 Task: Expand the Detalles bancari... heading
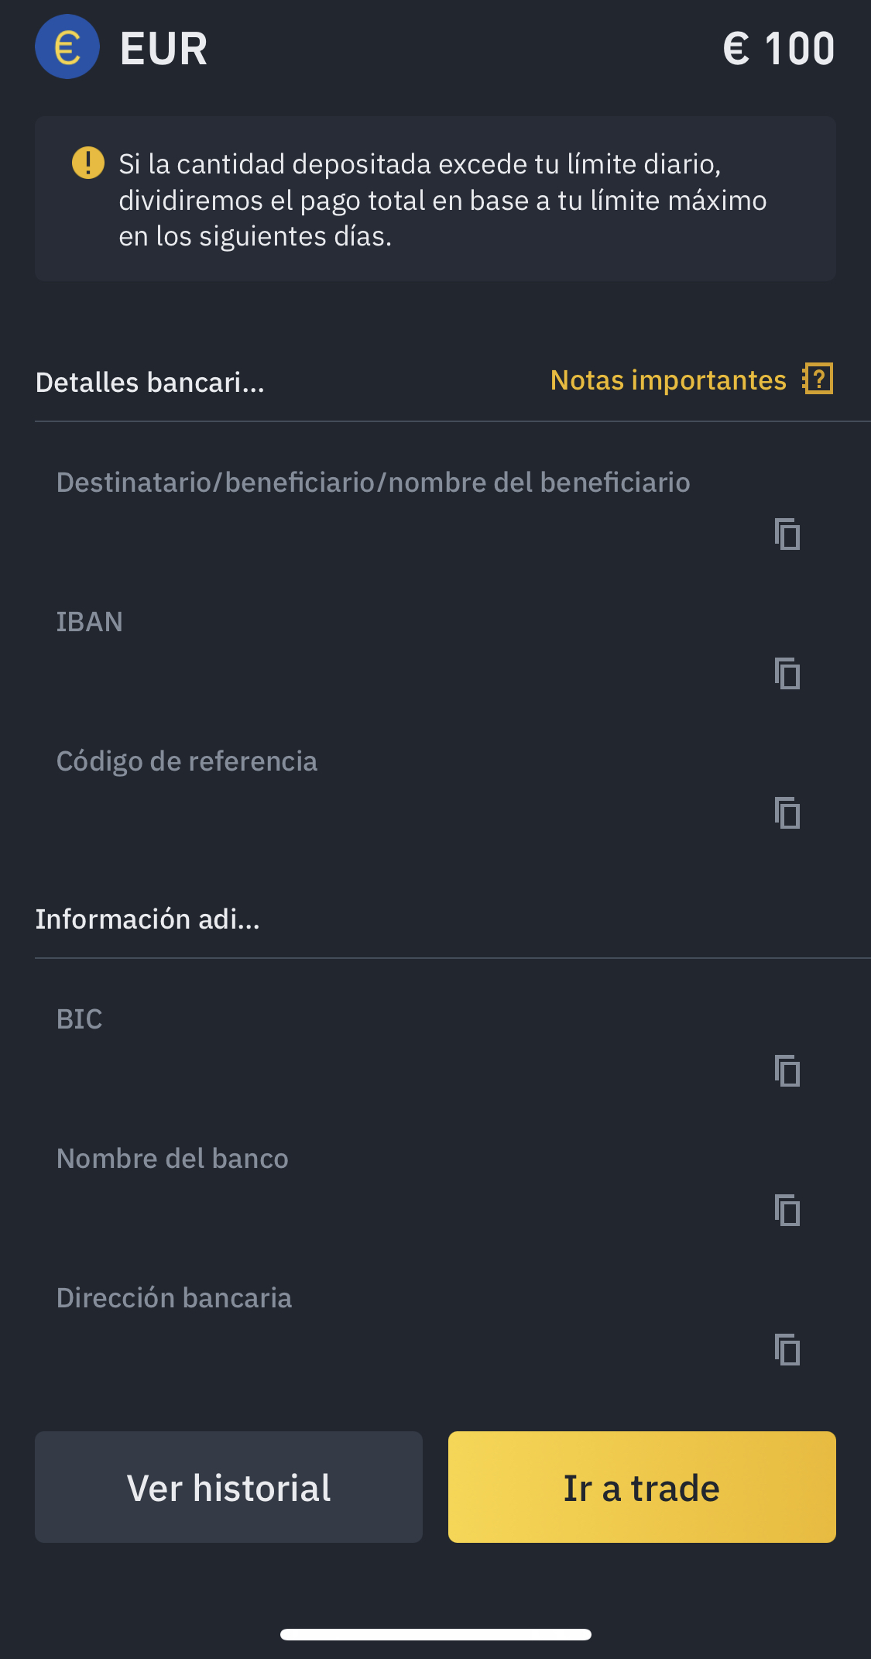coord(150,382)
